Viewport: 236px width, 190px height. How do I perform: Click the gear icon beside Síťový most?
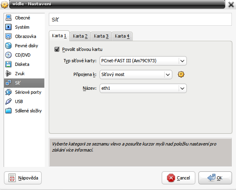181,74
